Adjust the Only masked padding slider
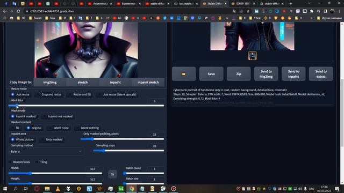Image resolution: width=344 pixels, height=193 pixels. coord(122,139)
